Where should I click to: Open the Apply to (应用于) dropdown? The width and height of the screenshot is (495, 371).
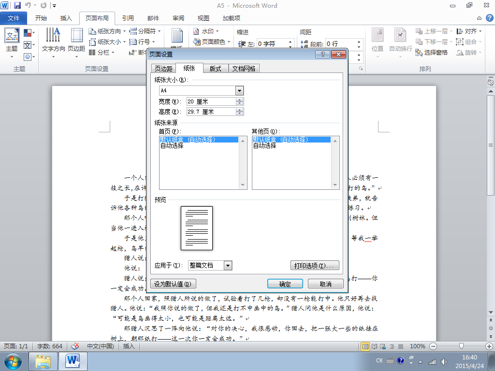click(228, 266)
